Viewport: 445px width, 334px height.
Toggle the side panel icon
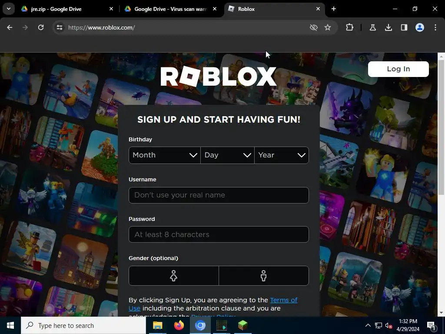coord(404,27)
